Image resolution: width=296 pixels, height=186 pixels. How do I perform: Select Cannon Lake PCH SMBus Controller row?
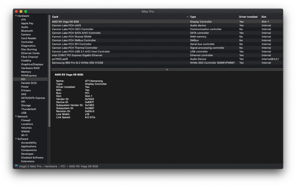click(167, 41)
